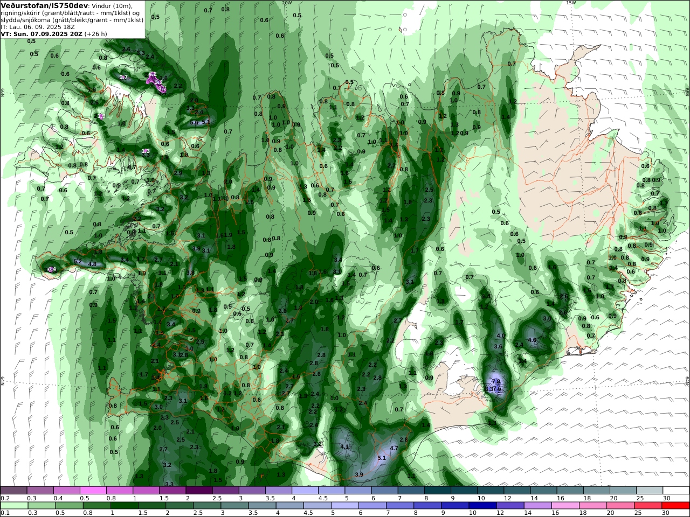
Task: Click the light blue 4 snow scale swatch
Action: pos(305,491)
